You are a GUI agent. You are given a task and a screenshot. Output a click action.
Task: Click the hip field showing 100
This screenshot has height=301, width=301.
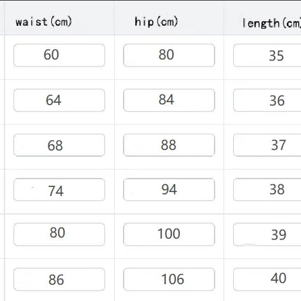tap(169, 234)
